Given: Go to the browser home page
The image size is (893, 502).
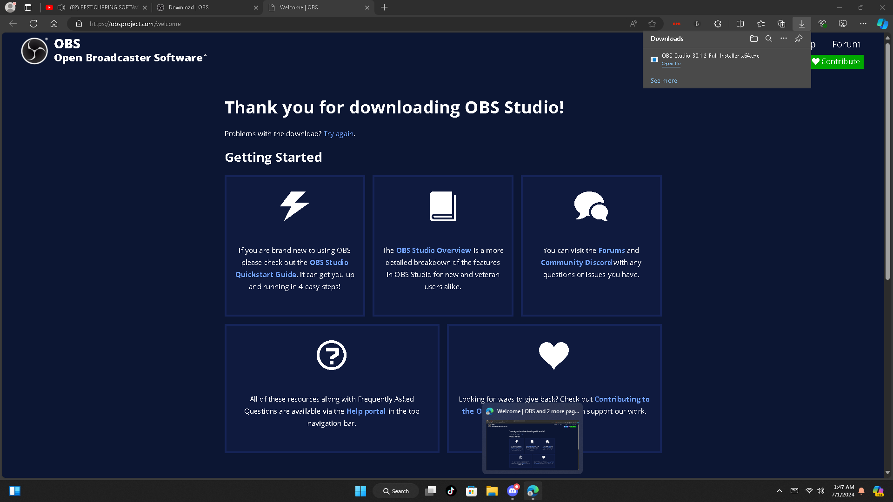Looking at the screenshot, I should point(54,24).
